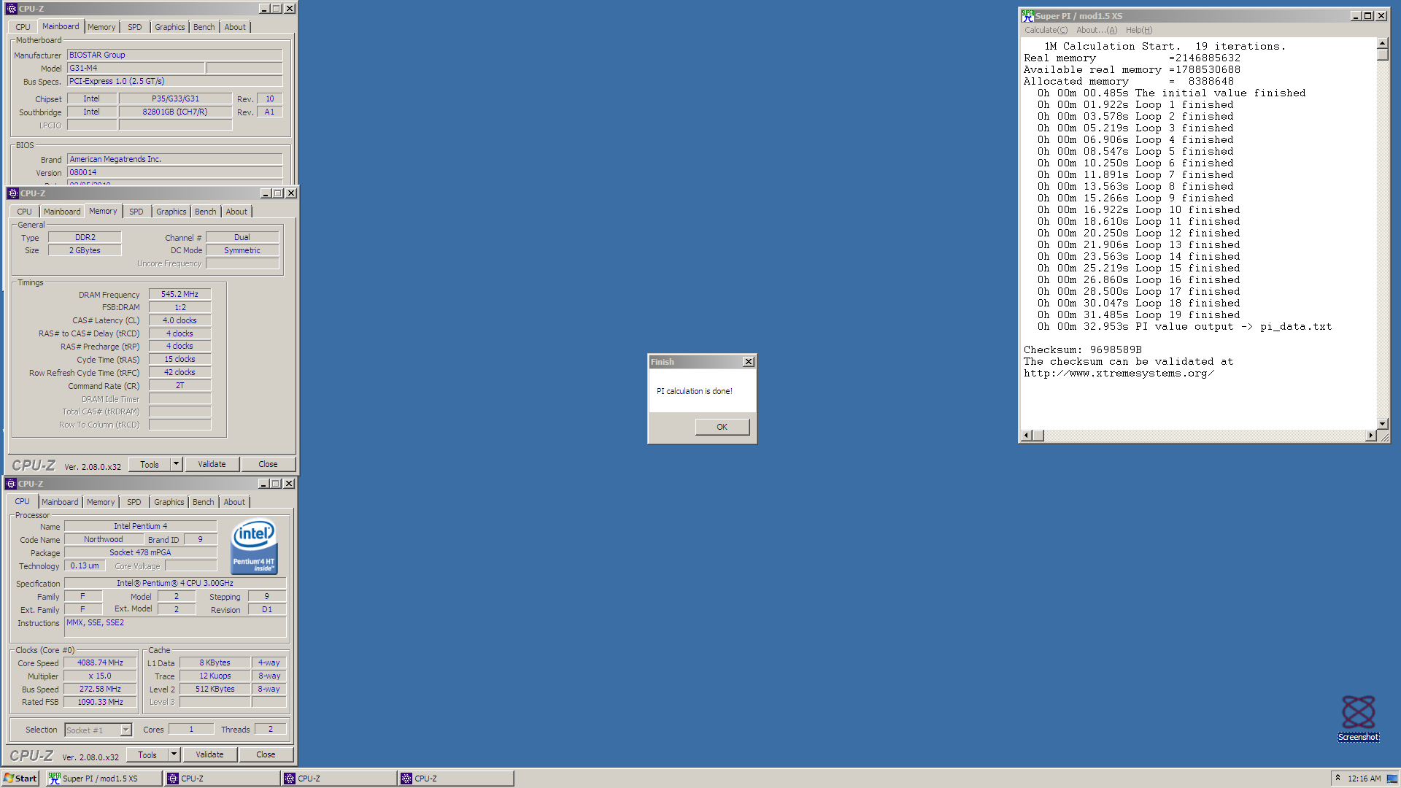The height and width of the screenshot is (788, 1401).
Task: Click Close in the Memory window
Action: pos(268,464)
